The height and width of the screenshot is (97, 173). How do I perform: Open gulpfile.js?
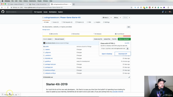click(48, 61)
